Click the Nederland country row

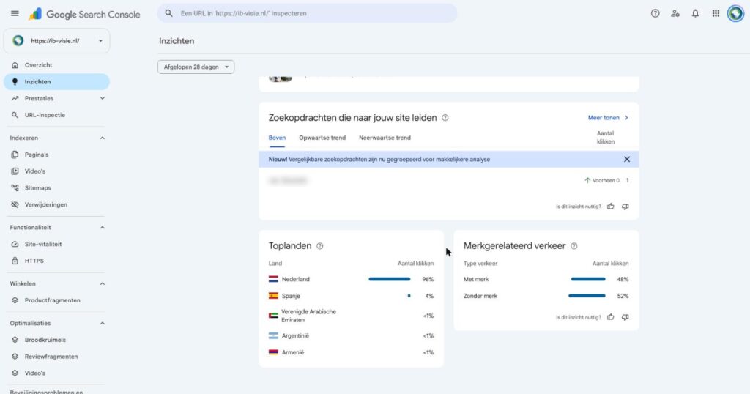tap(351, 279)
